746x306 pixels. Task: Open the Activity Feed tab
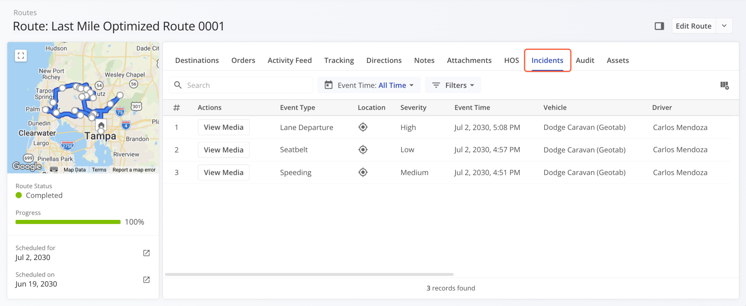point(290,60)
